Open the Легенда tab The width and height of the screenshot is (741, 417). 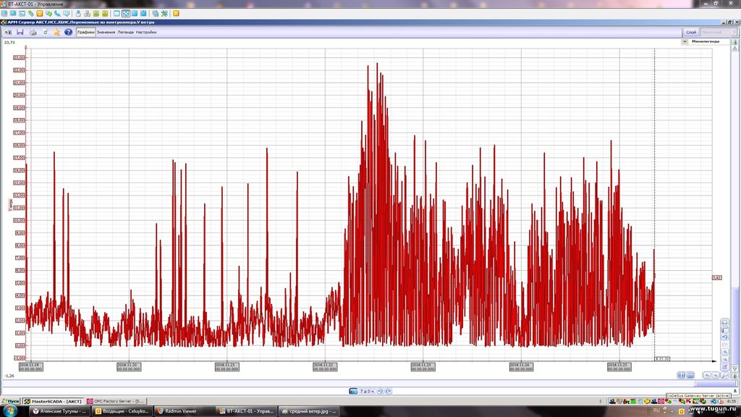point(126,32)
